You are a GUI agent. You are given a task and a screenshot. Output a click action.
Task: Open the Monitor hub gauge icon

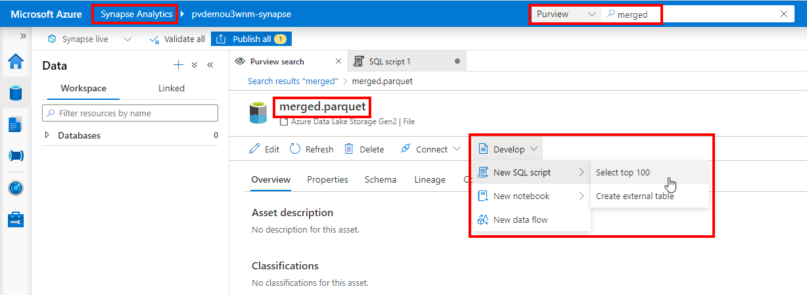pyautogui.click(x=16, y=188)
